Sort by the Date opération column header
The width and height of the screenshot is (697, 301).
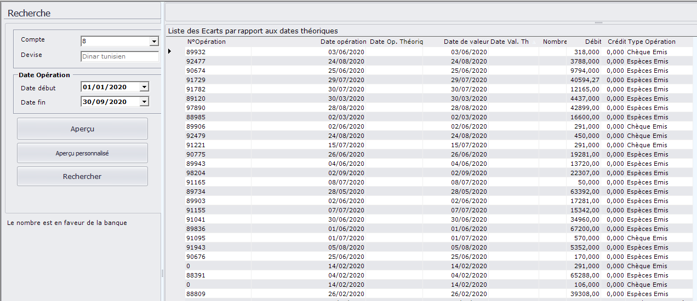click(343, 42)
